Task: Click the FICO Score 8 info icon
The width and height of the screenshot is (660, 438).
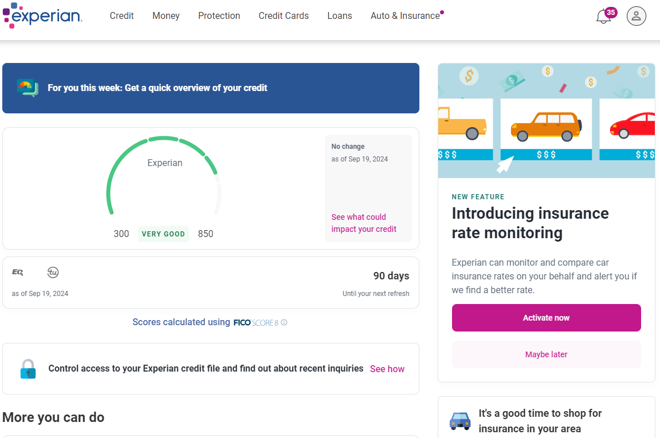Action: pyautogui.click(x=284, y=322)
